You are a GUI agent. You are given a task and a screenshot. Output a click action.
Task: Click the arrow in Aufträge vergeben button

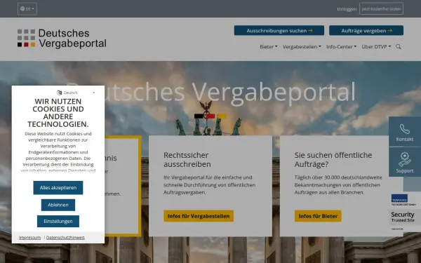click(x=390, y=31)
